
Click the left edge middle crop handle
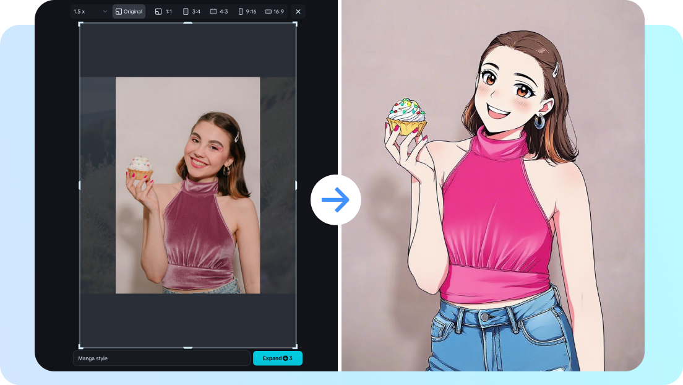[79, 185]
